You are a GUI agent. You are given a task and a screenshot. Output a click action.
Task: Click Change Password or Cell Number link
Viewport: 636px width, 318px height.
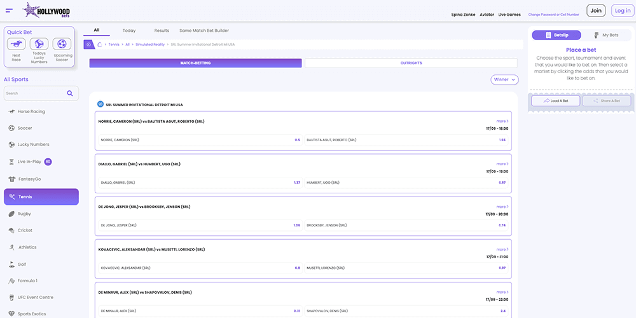coord(553,14)
